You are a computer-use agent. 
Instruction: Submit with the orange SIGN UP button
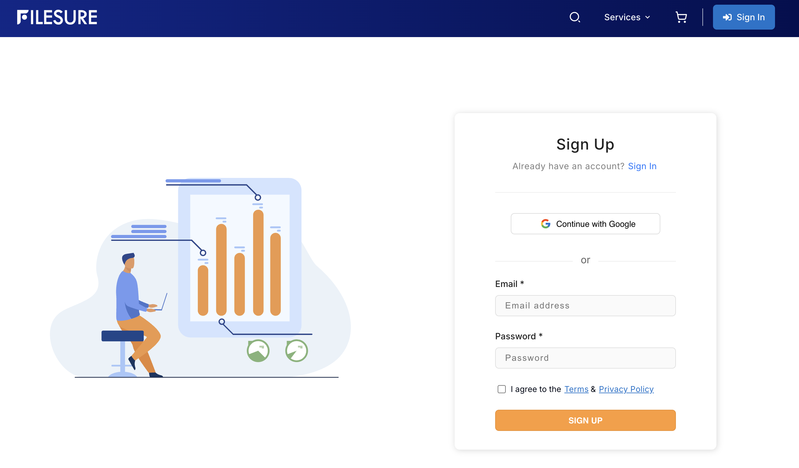tap(585, 420)
